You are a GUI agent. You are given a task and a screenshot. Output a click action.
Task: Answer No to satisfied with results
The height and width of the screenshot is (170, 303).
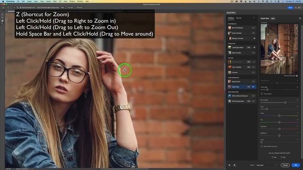coord(283,157)
